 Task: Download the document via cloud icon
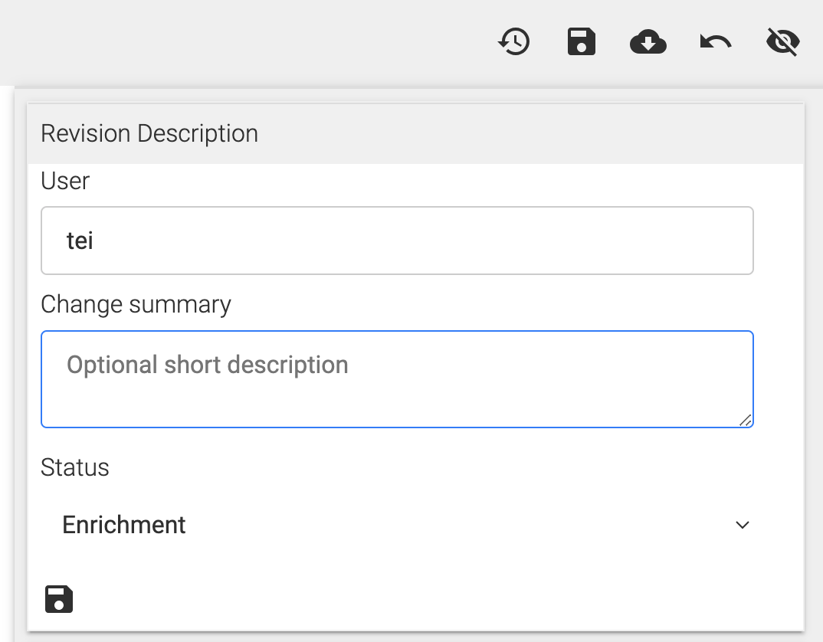point(648,42)
